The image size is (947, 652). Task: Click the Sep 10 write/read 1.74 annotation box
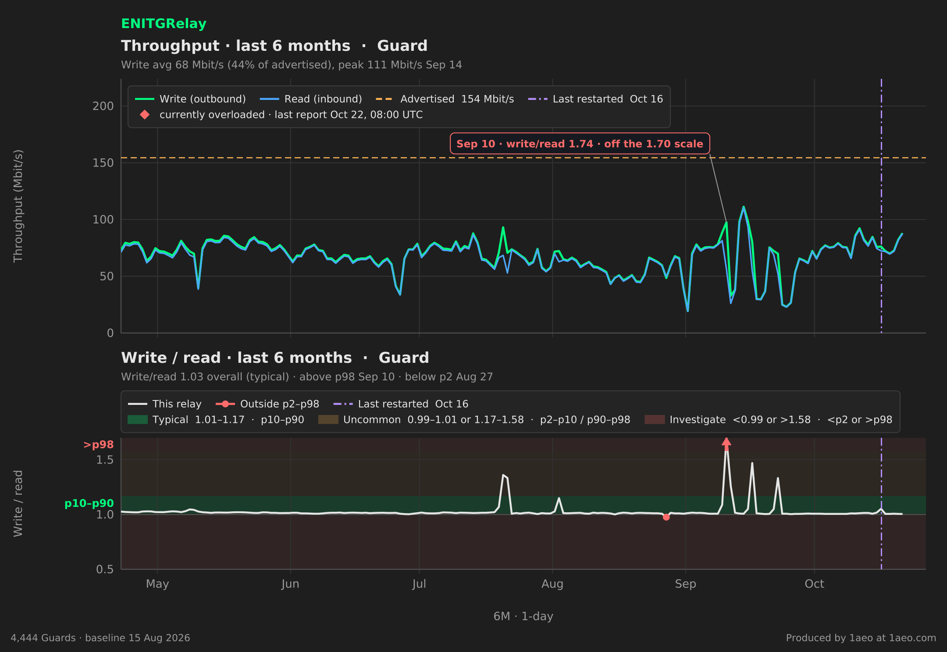click(x=580, y=144)
